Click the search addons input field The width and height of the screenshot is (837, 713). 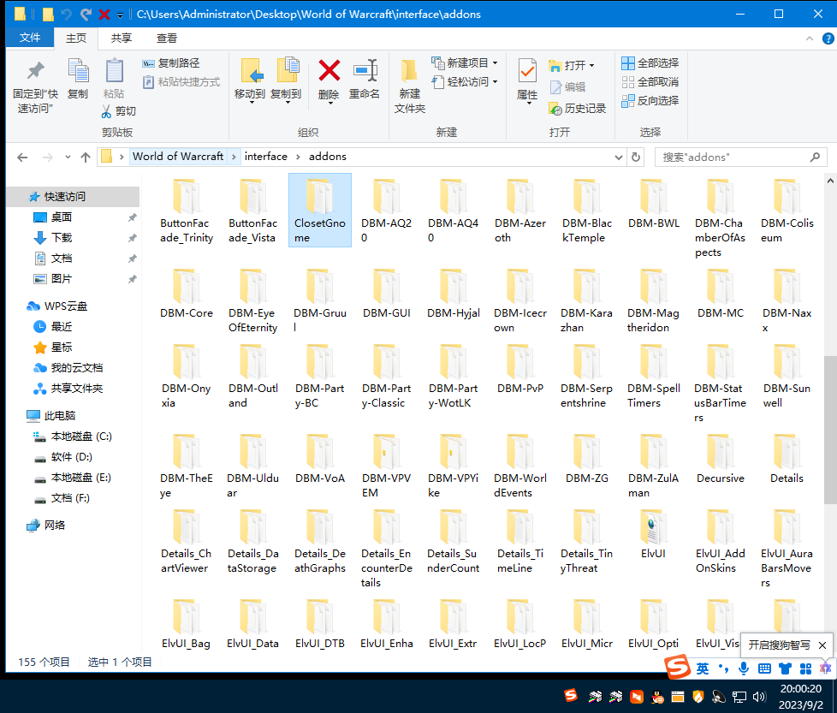click(x=732, y=157)
